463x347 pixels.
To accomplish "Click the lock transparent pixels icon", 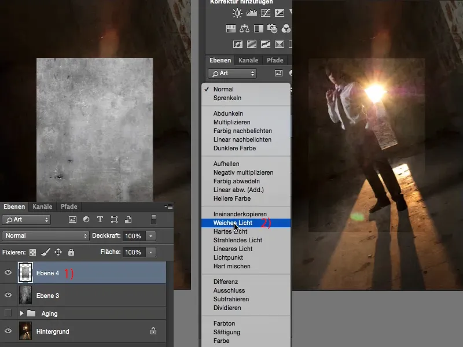I will coord(32,252).
